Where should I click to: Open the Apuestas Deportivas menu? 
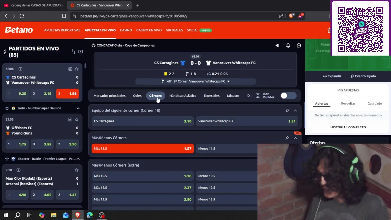click(x=62, y=30)
